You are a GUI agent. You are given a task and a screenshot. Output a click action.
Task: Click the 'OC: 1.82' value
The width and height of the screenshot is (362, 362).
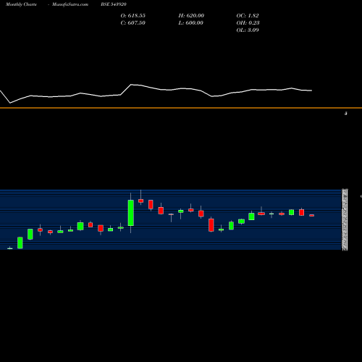248,16
